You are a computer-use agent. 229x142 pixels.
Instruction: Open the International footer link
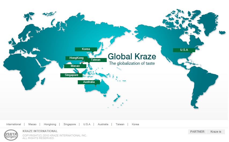(13, 124)
